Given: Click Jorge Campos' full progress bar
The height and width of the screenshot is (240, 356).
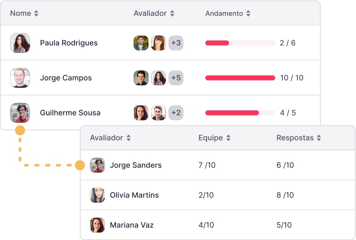Looking at the screenshot, I should (x=240, y=78).
